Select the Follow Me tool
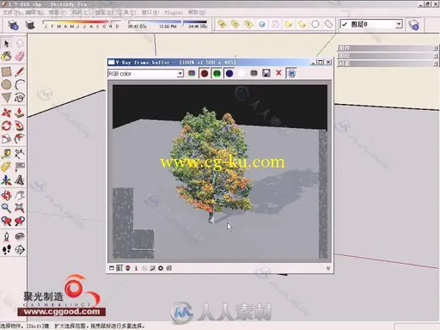 click(20, 125)
